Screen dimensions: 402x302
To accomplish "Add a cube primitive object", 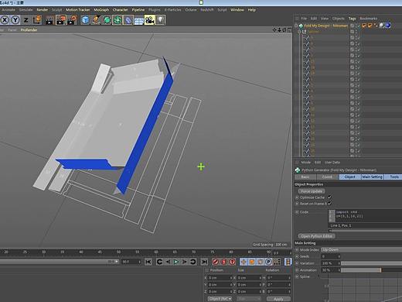I will 85,20.
